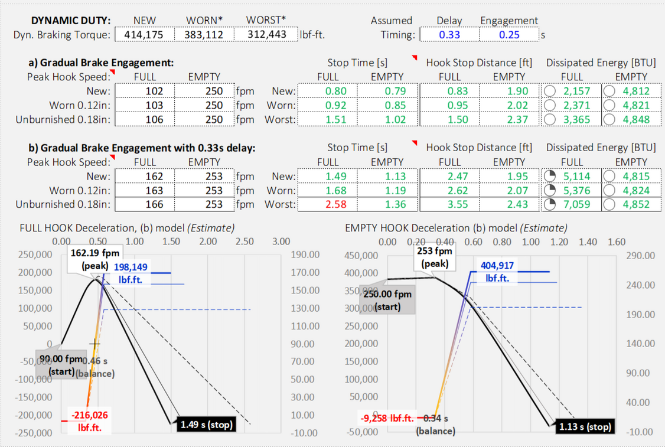The height and width of the screenshot is (447, 665).
Task: Click the Harvey ball for Worst Empty energy in section b
Action: 609,204
